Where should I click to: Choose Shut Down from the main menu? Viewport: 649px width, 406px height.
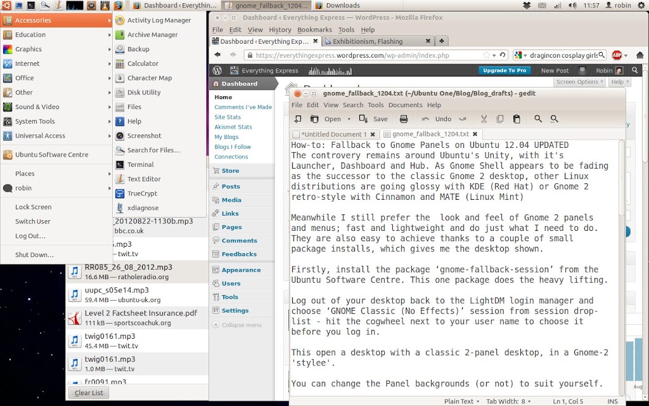(56, 255)
